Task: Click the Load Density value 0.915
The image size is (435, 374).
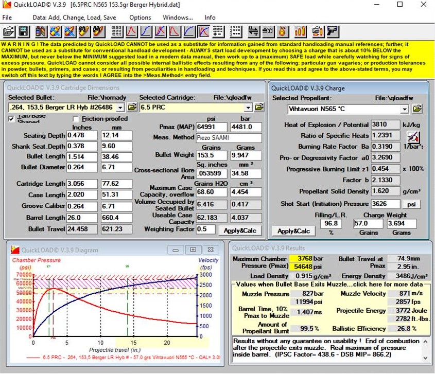Action: pyautogui.click(x=301, y=276)
